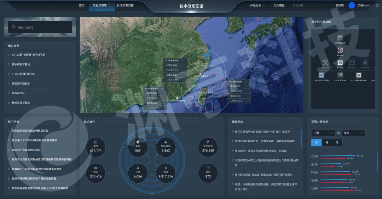Open the 事件 statistic circle
The image size is (382, 199).
(96, 147)
